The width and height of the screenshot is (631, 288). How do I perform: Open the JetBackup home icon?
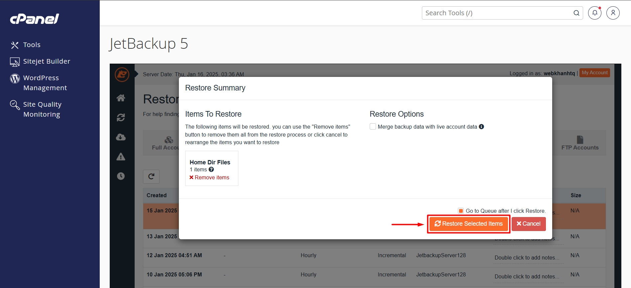pyautogui.click(x=121, y=98)
